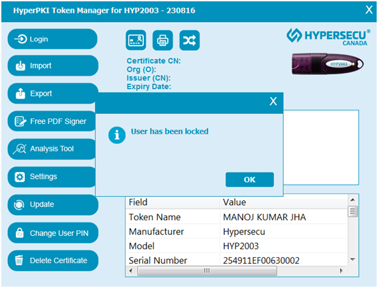Click the trash can icon
This screenshot has width=378, height=288.
pos(19,261)
